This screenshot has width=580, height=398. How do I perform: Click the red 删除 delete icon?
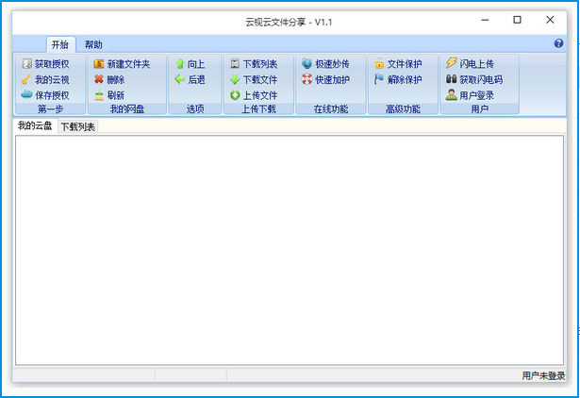pos(99,80)
